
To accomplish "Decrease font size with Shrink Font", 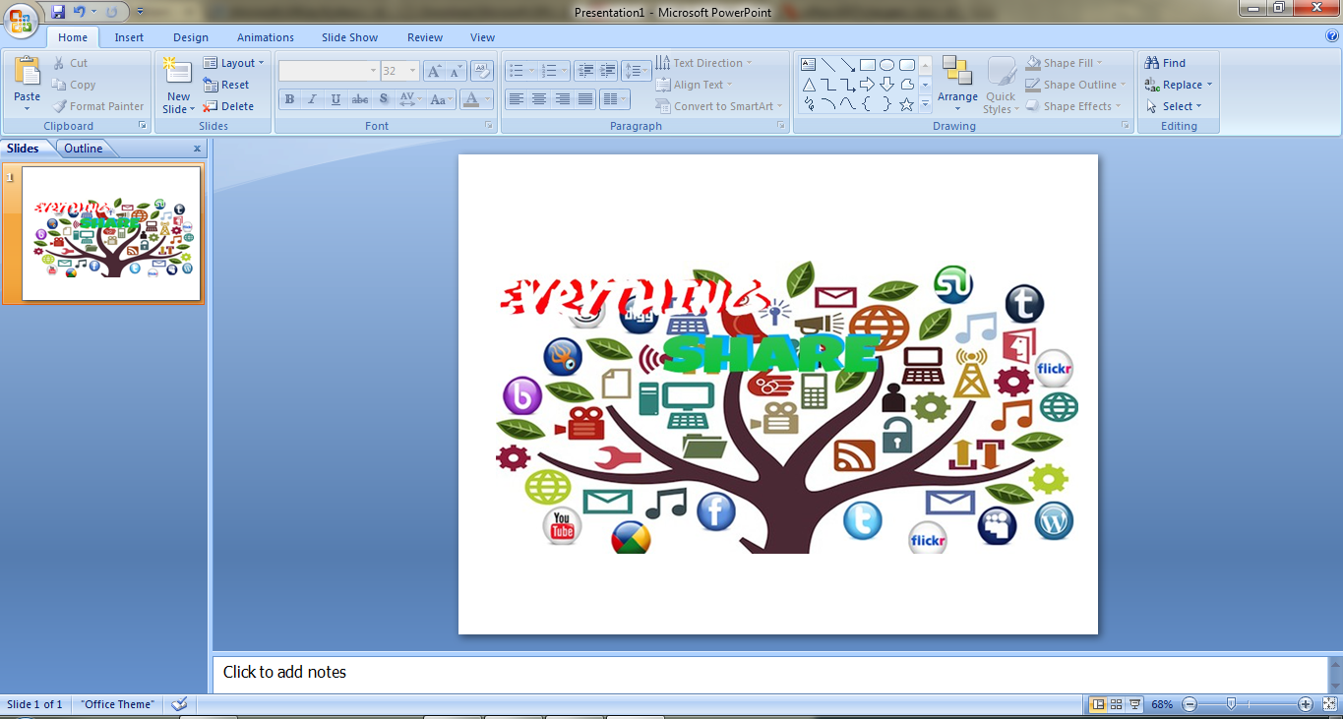I will coord(456,71).
